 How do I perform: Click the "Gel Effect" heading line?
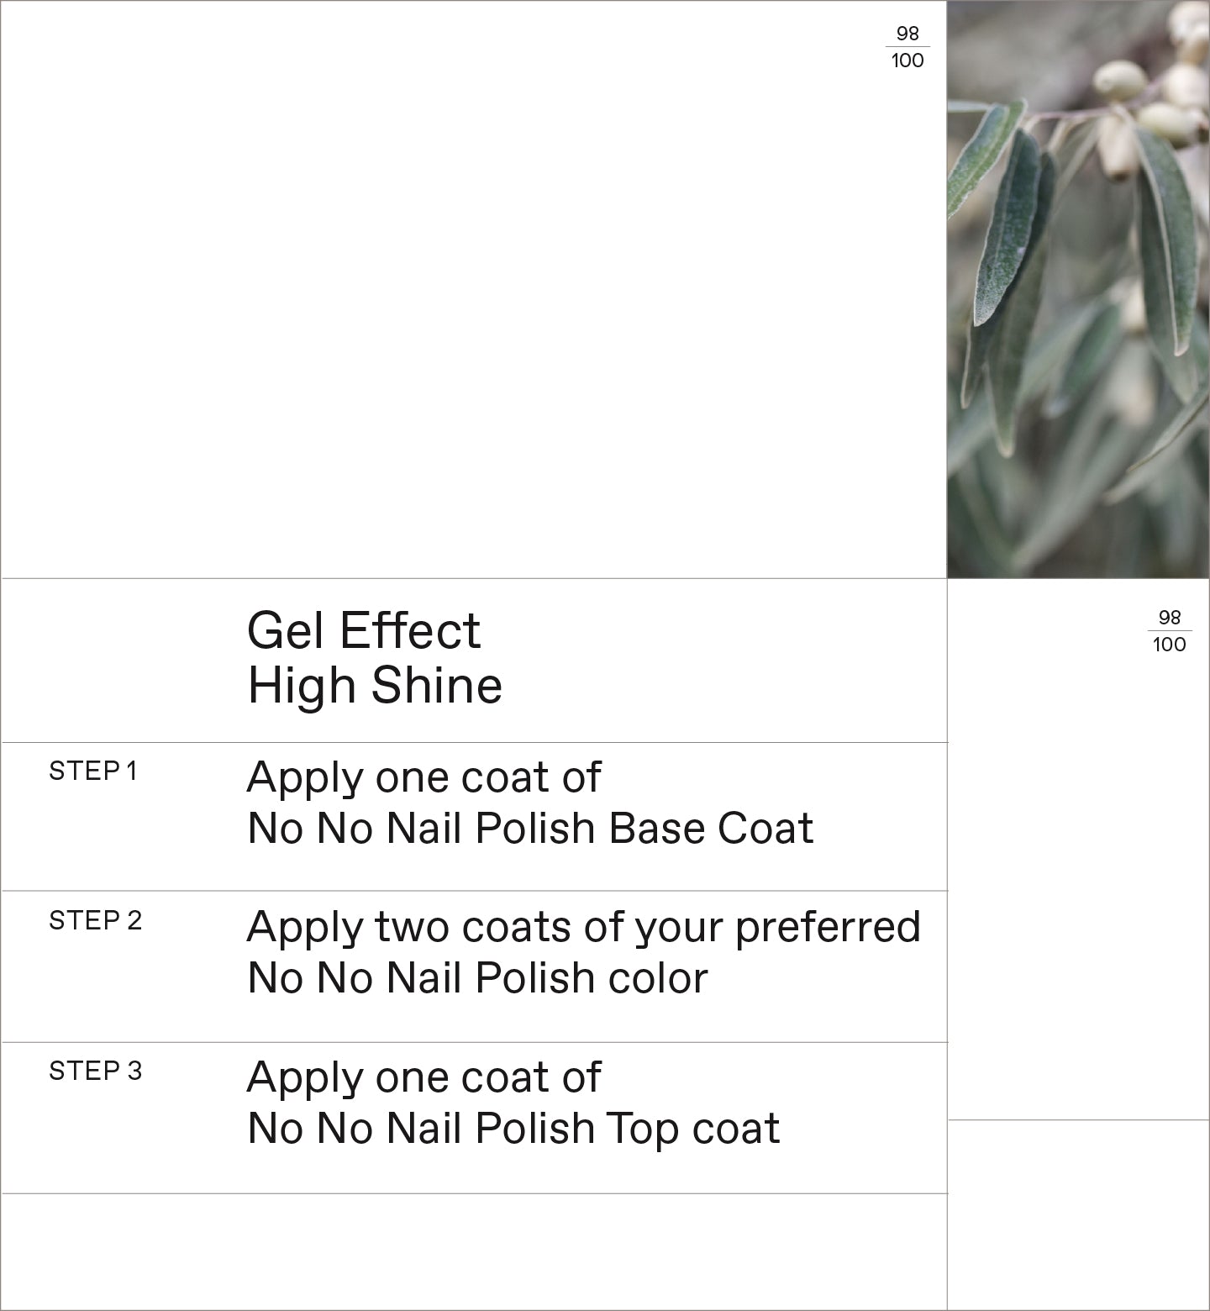(x=363, y=630)
